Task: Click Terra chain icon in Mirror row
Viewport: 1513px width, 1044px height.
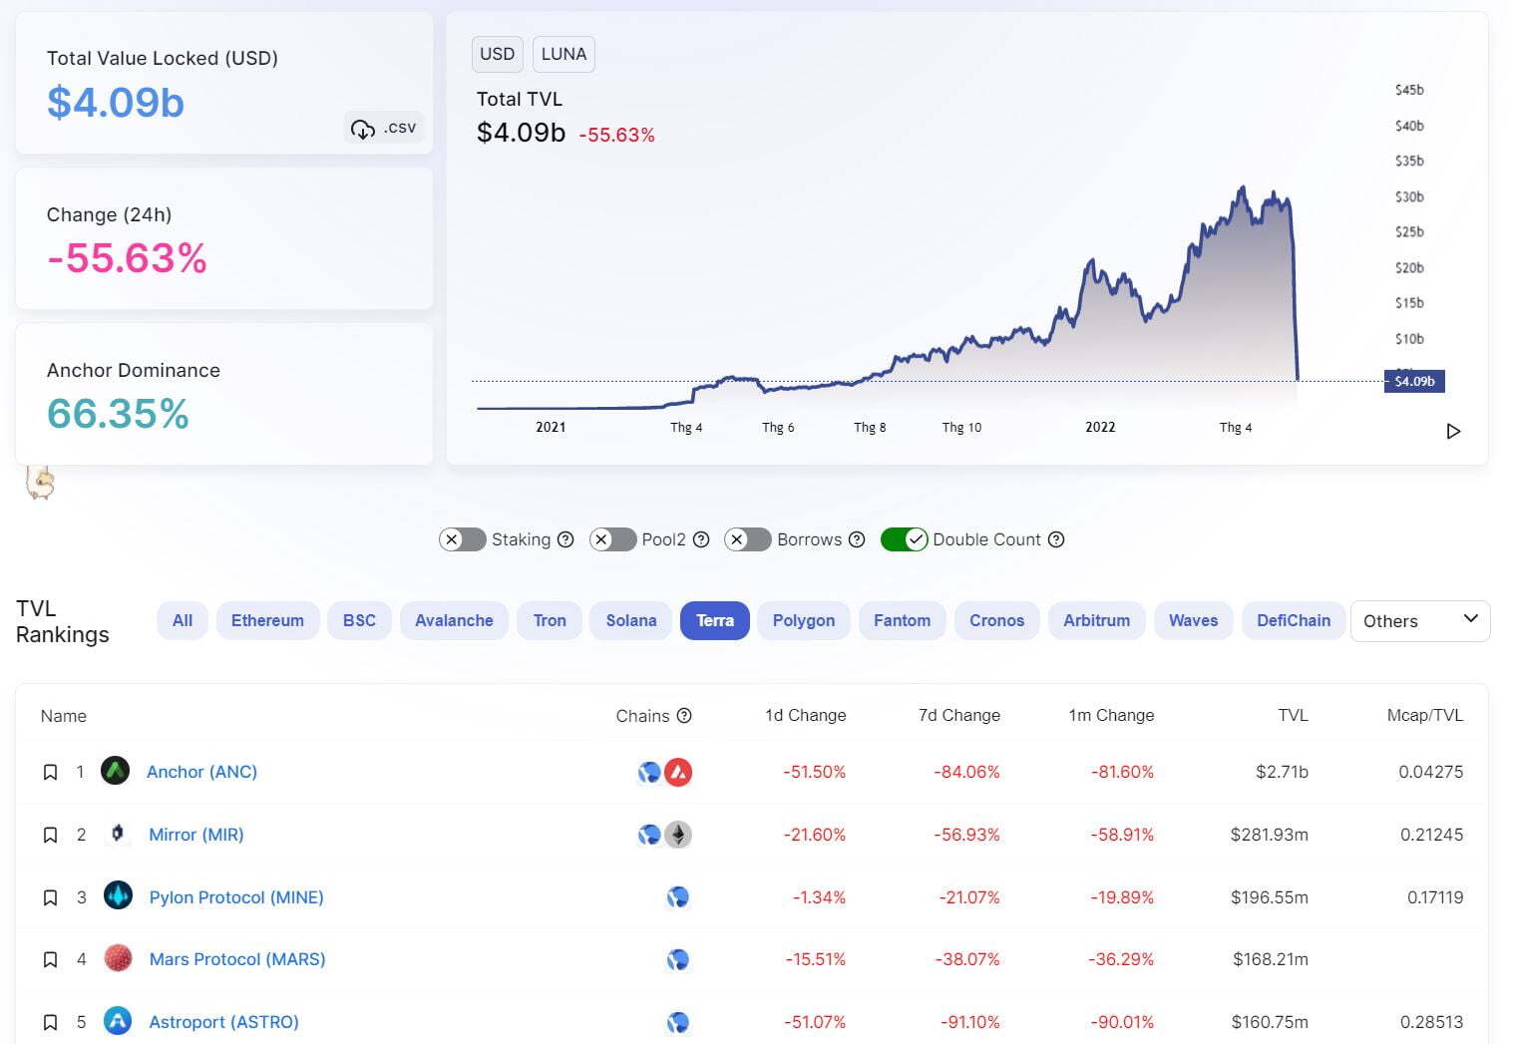Action: pyautogui.click(x=649, y=835)
